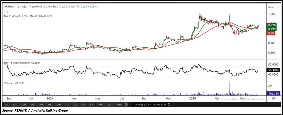Click the 58.3904 RSI value tag
Image resolution: width=283 pixels, height=115 pixels.
(x=273, y=70)
